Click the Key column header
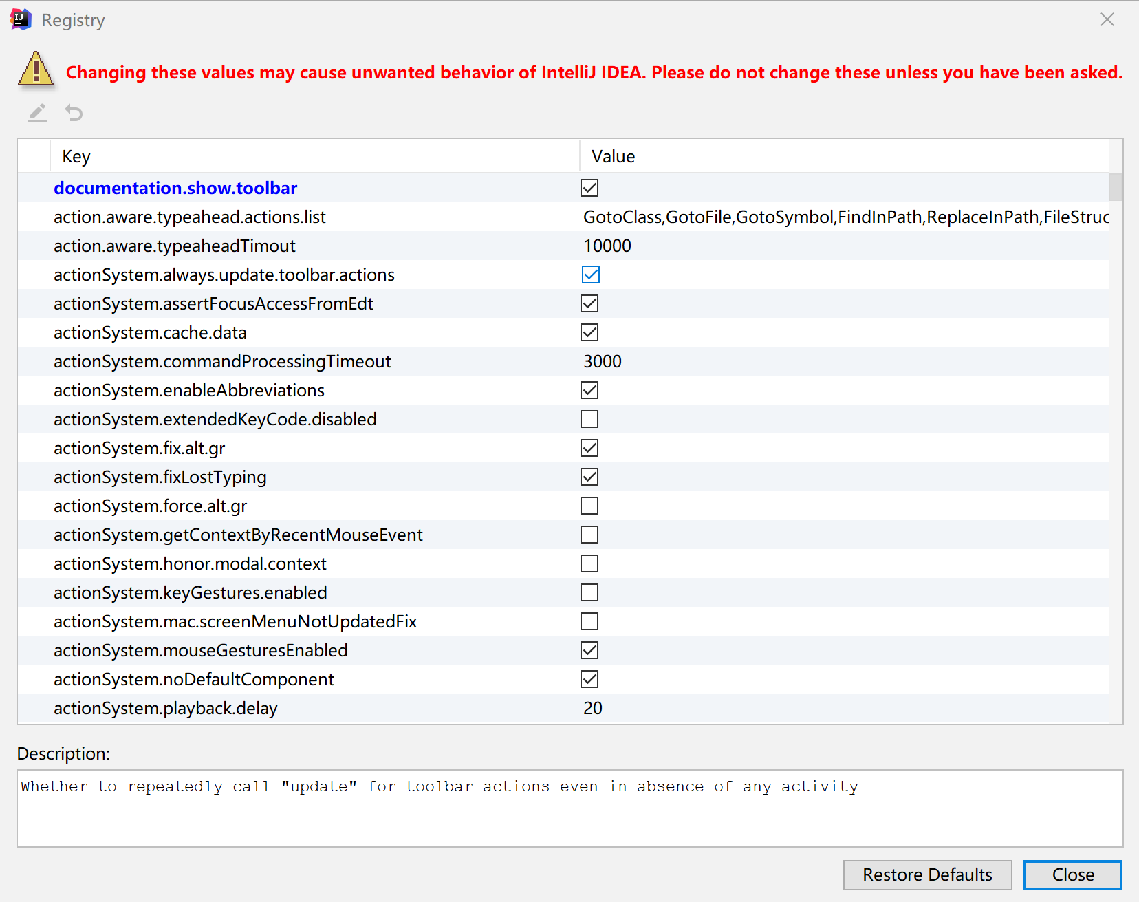Image resolution: width=1139 pixels, height=902 pixels. (x=314, y=156)
